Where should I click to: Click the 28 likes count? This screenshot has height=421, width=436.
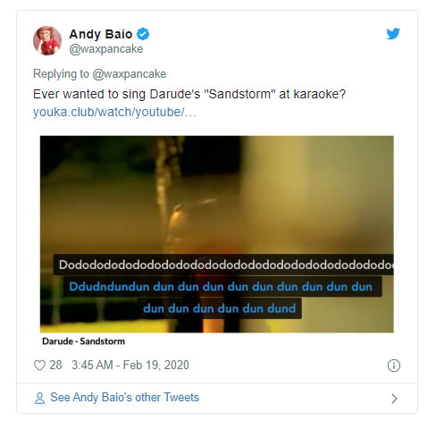click(x=55, y=365)
